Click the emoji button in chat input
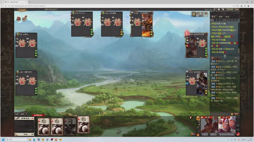The width and height of the screenshot is (254, 142). [232, 114]
